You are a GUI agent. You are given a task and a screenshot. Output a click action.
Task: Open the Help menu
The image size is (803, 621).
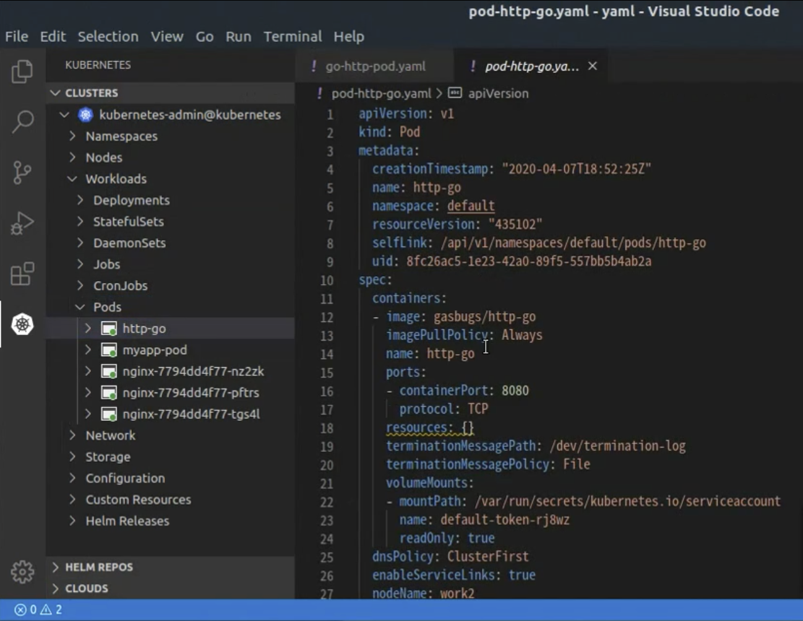[x=349, y=37]
